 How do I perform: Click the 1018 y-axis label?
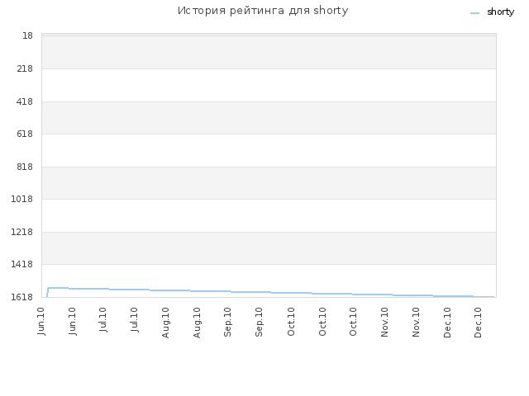click(22, 199)
